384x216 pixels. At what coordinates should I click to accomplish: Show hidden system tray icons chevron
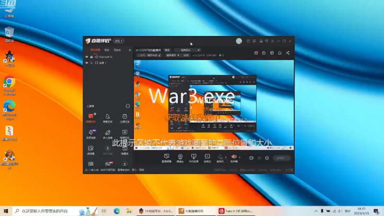click(316, 211)
